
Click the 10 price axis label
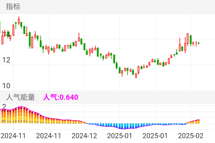(x=6, y=86)
